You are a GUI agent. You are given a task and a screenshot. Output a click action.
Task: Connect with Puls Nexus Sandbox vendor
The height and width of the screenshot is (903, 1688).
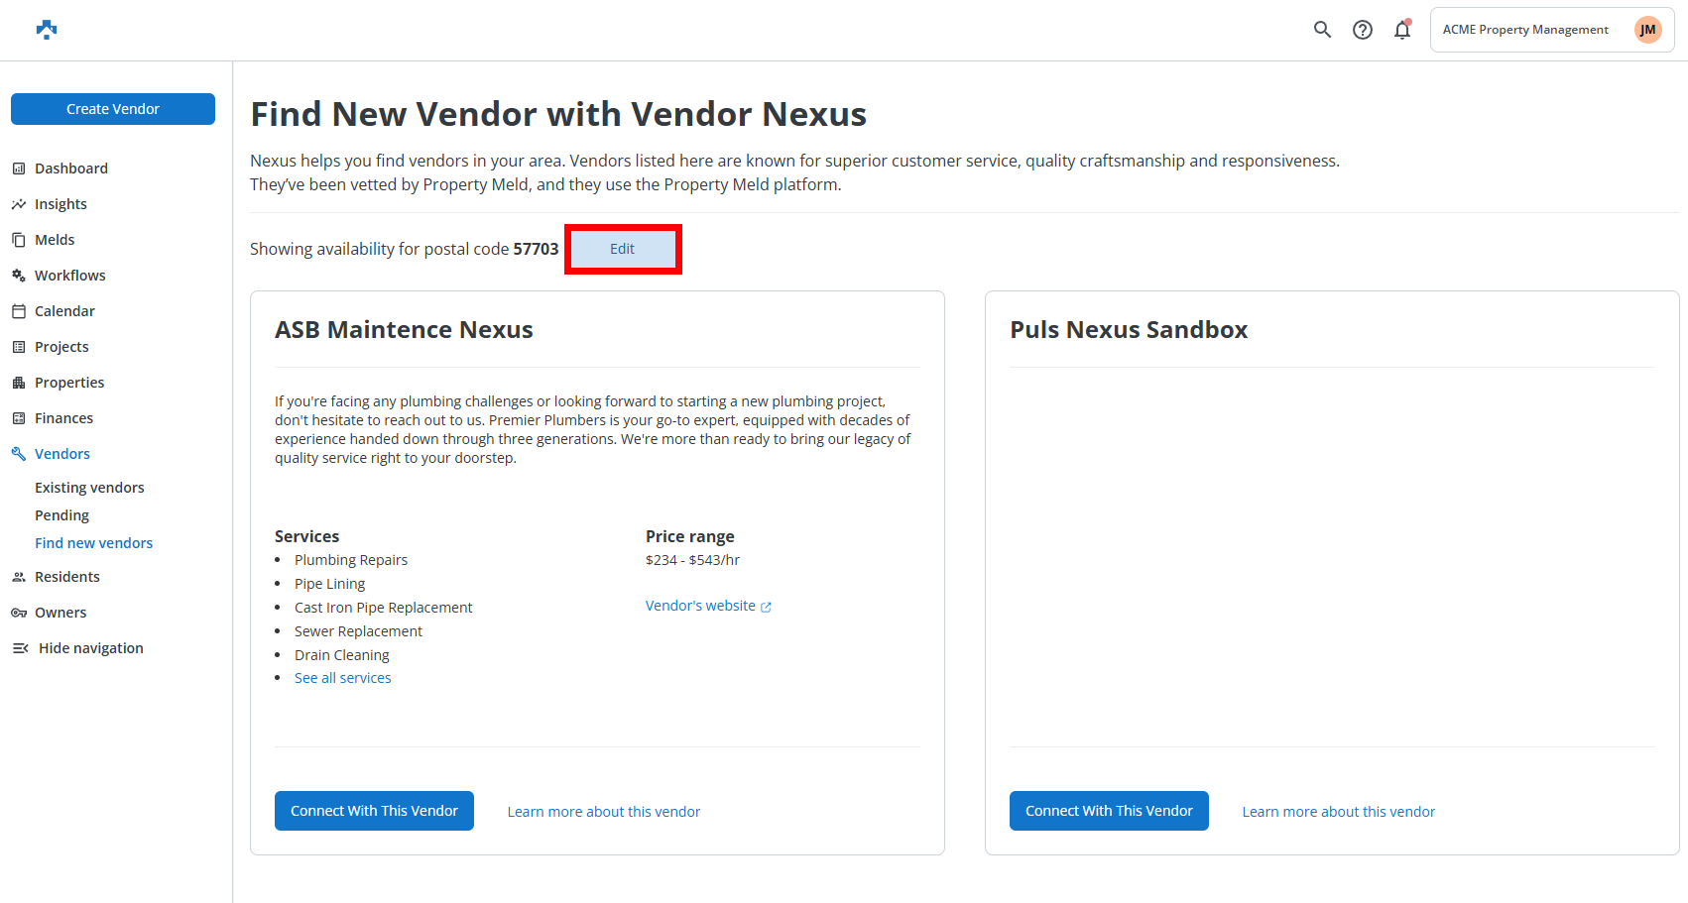[1109, 811]
